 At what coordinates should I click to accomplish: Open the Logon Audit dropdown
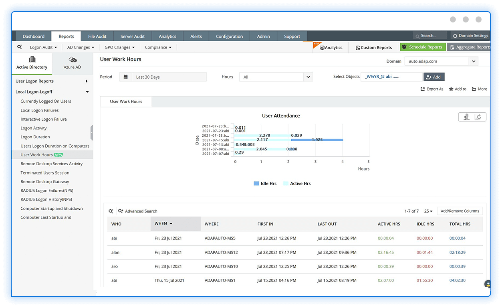pos(43,47)
